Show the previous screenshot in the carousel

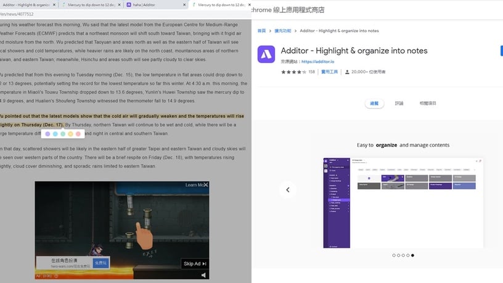tap(288, 190)
